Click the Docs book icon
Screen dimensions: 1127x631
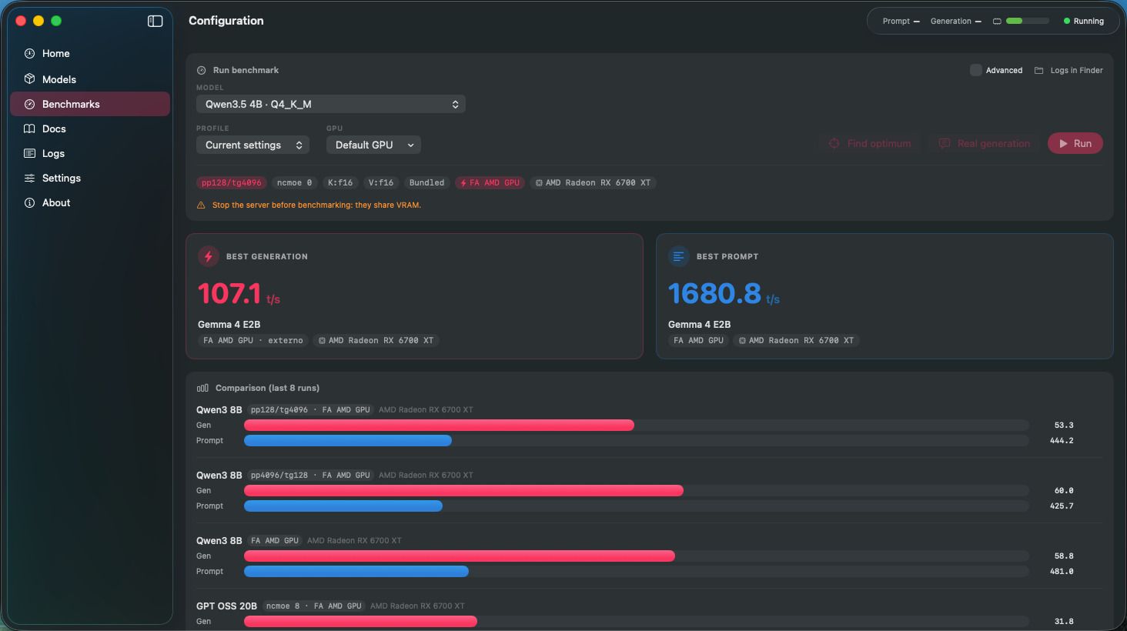[x=29, y=129]
